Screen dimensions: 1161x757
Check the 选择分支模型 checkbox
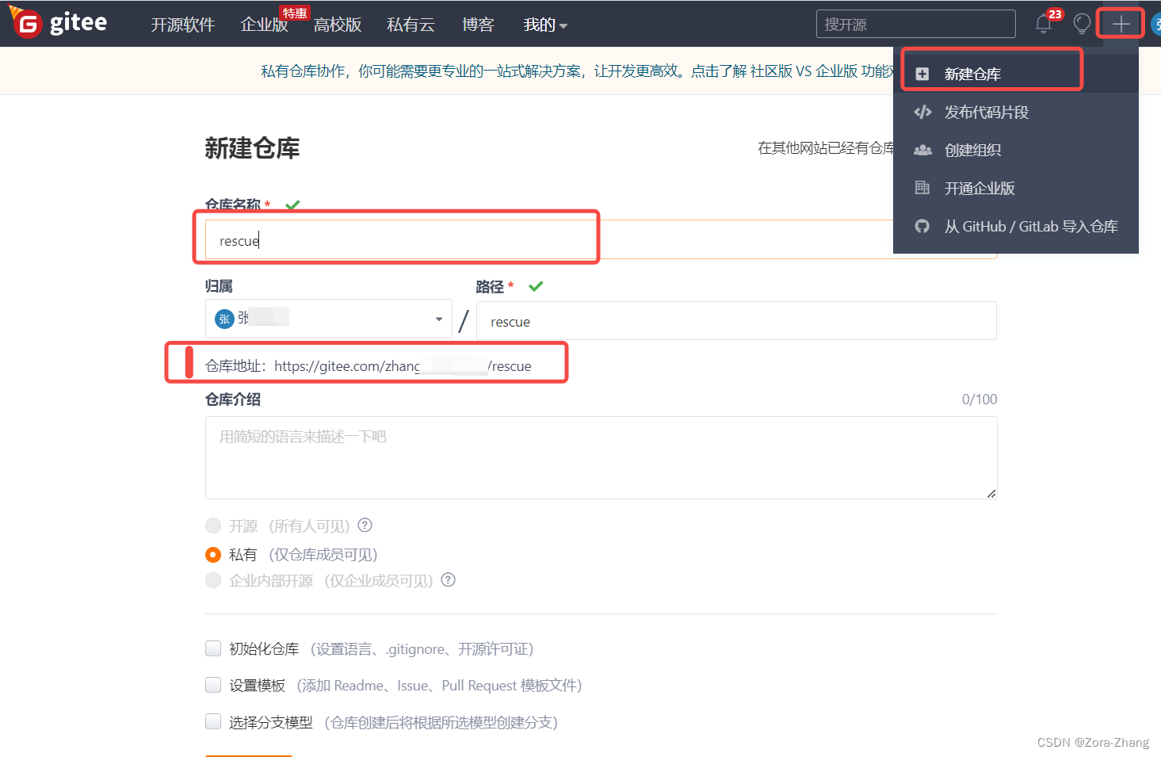click(x=213, y=721)
